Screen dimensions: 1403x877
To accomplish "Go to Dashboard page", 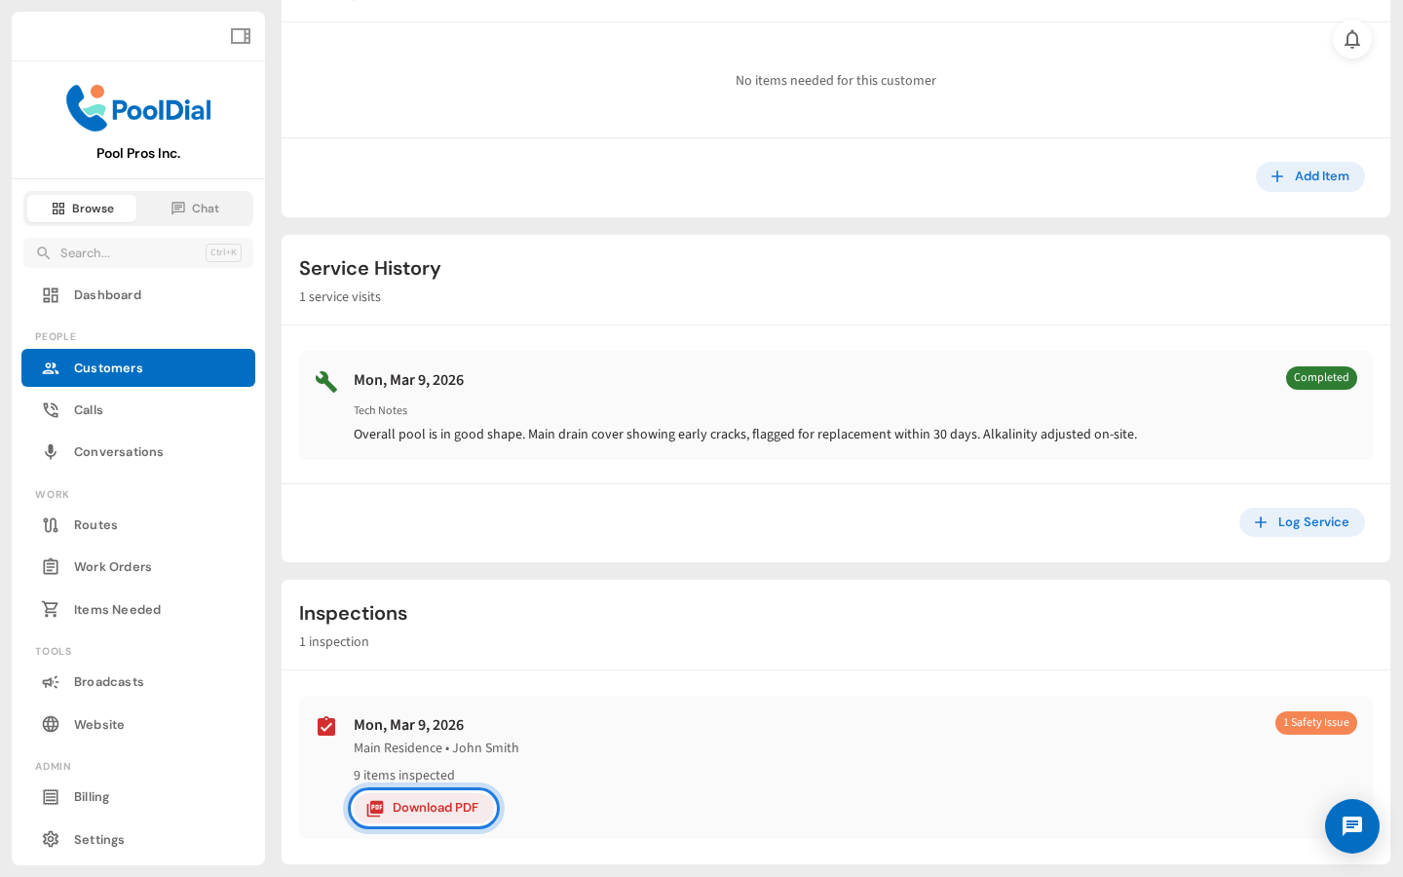I will coord(107,295).
